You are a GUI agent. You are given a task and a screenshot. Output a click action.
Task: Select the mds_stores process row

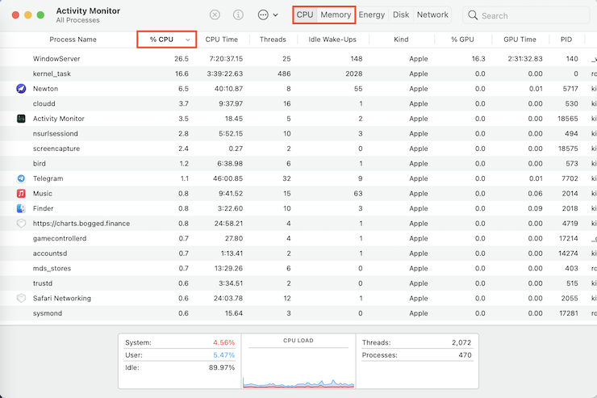point(298,269)
